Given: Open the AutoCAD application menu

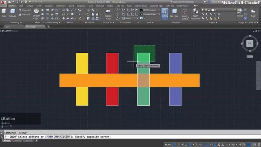Looking at the screenshot, I should [x=3, y=3].
